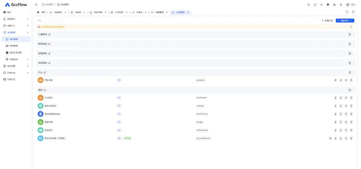This screenshot has height=169, width=361.
Task: Toggle fullscreen icon next to search
Action: coord(315,5)
